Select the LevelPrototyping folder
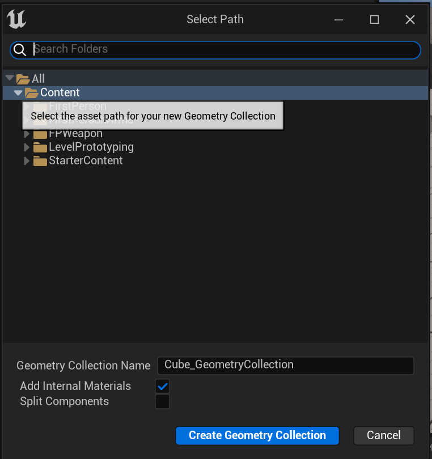Image resolution: width=432 pixels, height=459 pixels. (x=91, y=147)
